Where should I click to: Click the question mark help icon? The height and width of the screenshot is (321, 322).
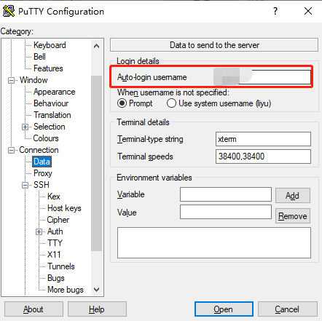pyautogui.click(x=275, y=11)
